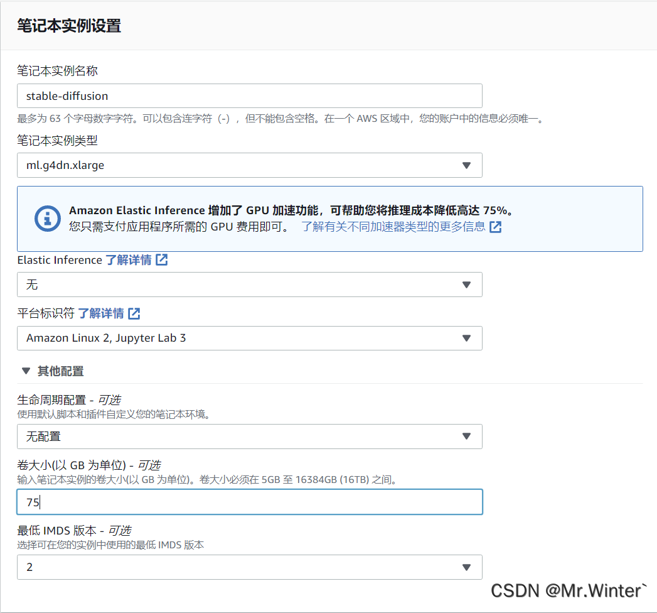Open the Elastic Inference dropdown showing 无

249,285
